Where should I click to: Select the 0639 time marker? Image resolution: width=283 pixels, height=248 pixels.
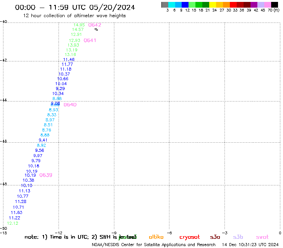46,175
